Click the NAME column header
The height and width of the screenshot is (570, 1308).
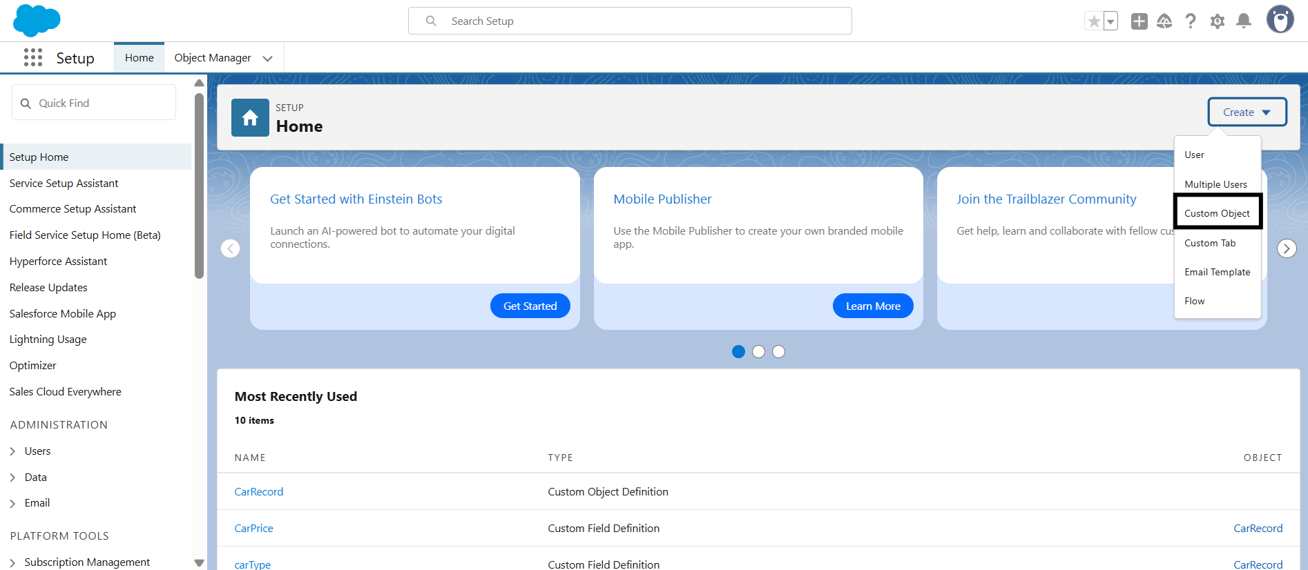tap(250, 458)
